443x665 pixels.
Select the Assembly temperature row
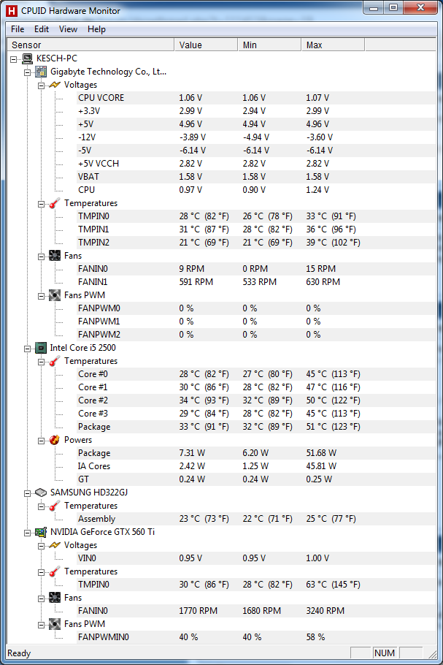coord(256,519)
